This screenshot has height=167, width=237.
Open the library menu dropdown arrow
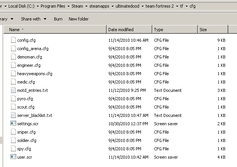12,19
